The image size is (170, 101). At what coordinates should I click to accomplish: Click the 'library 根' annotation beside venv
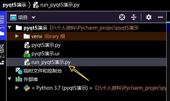[x=55, y=37]
